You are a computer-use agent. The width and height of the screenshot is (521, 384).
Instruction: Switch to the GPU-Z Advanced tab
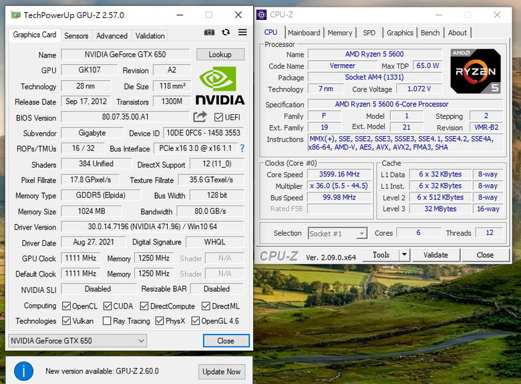coord(112,36)
